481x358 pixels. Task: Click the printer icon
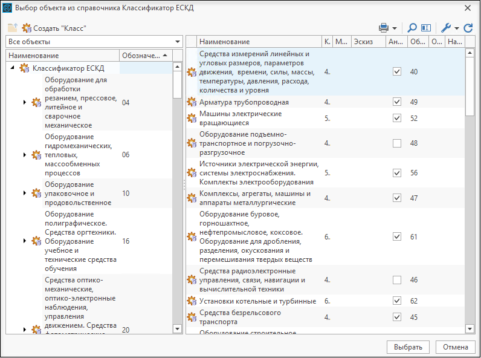coord(384,28)
